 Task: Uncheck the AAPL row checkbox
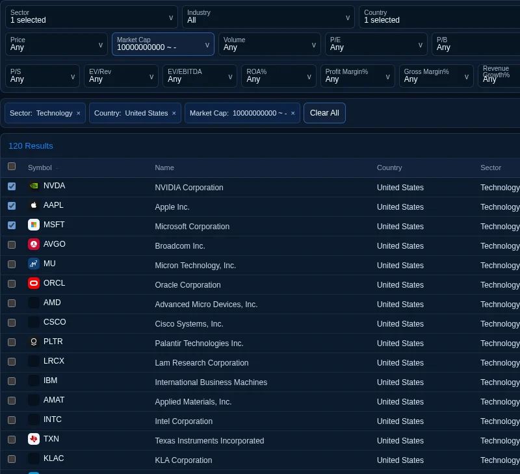[12, 206]
